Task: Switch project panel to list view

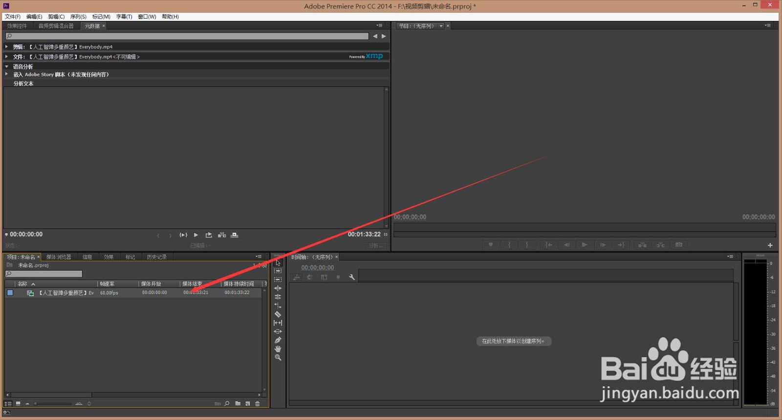Action: click(x=8, y=403)
